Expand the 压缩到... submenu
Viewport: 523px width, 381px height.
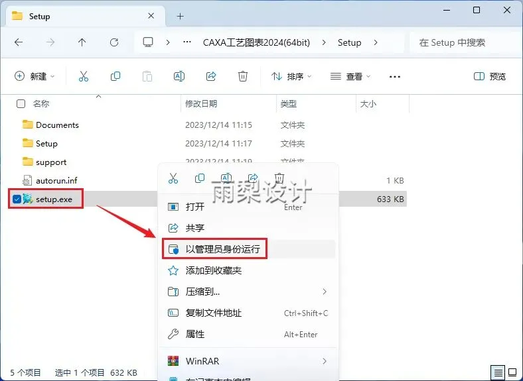coord(325,292)
